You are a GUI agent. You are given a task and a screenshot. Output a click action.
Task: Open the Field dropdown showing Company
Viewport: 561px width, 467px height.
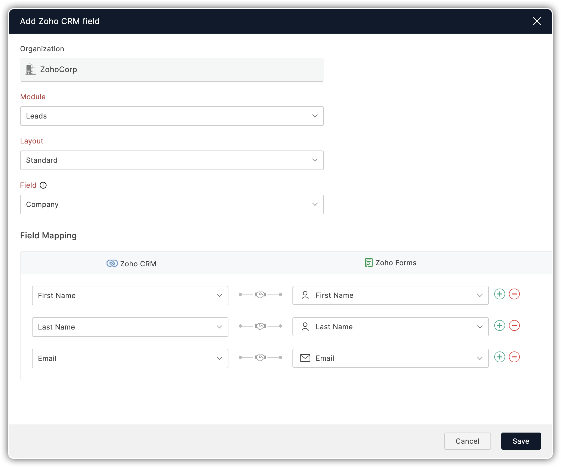pyautogui.click(x=172, y=204)
